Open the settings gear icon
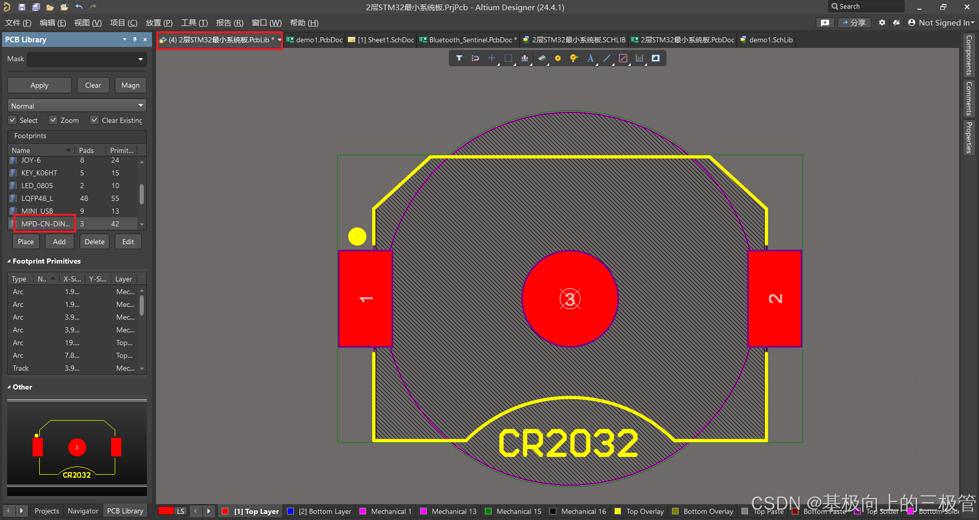979x520 pixels. [x=882, y=22]
